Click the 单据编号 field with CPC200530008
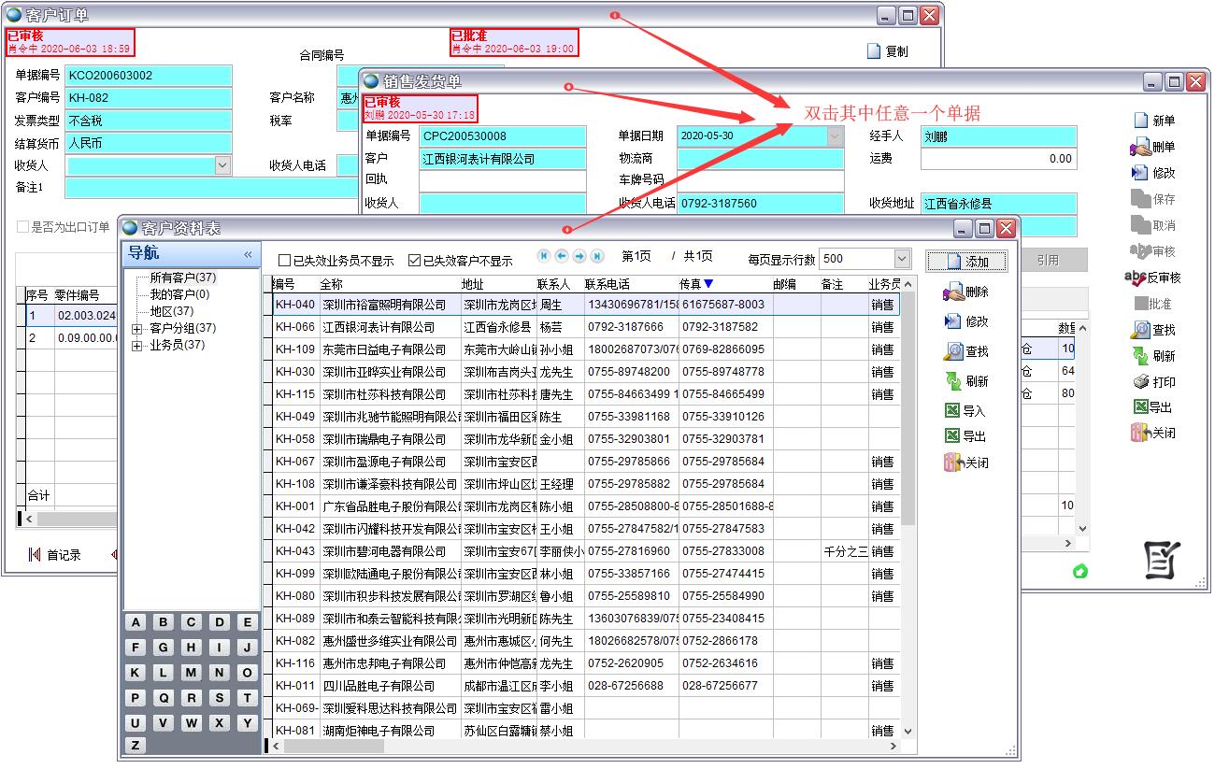The image size is (1215, 769). click(502, 136)
